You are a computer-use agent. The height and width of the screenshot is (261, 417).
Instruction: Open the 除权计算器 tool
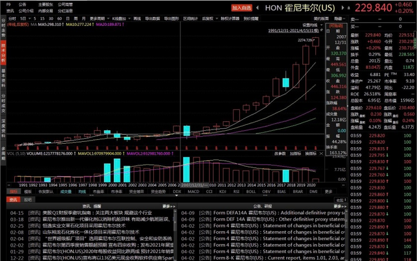[x=230, y=19]
